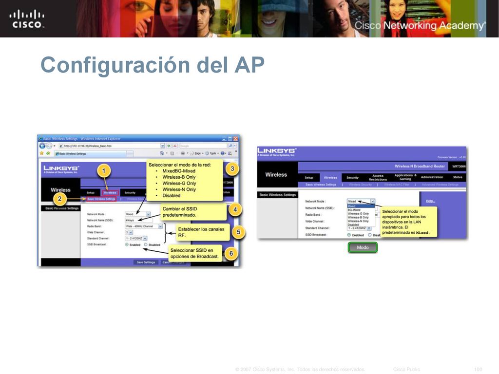Click the Help link in the right router panel
The width and height of the screenshot is (499, 374).
click(430, 201)
